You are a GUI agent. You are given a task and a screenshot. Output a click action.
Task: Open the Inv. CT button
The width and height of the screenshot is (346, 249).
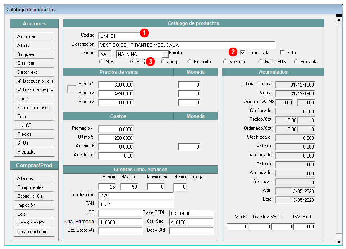click(x=34, y=125)
